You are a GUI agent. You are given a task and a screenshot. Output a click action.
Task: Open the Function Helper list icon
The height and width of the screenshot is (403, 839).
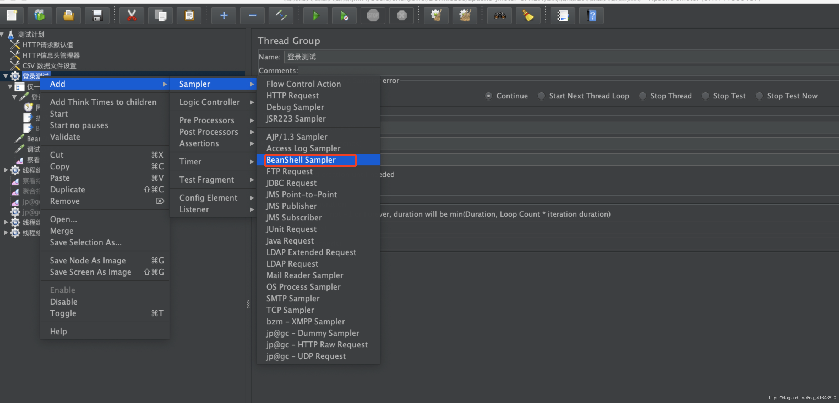[562, 15]
